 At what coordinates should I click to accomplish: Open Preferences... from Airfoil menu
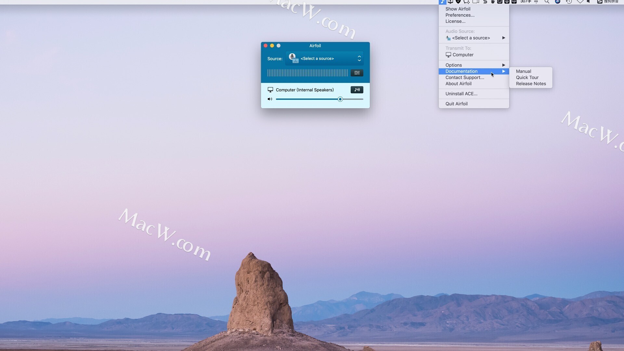pyautogui.click(x=474, y=15)
